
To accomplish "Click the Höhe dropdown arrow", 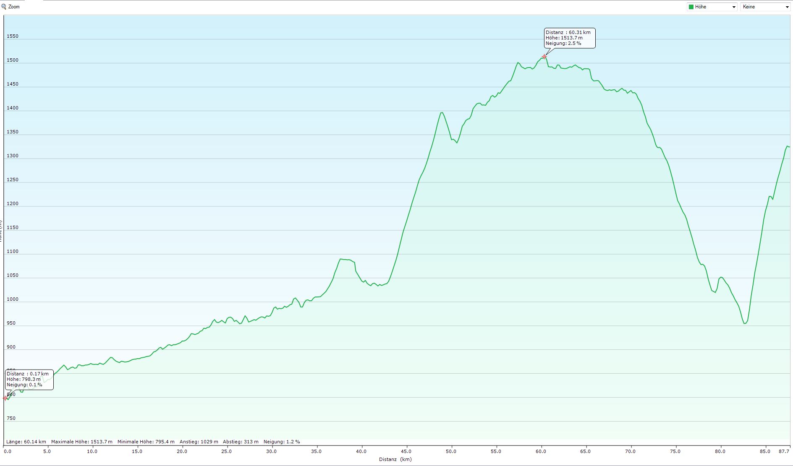I will click(x=733, y=7).
